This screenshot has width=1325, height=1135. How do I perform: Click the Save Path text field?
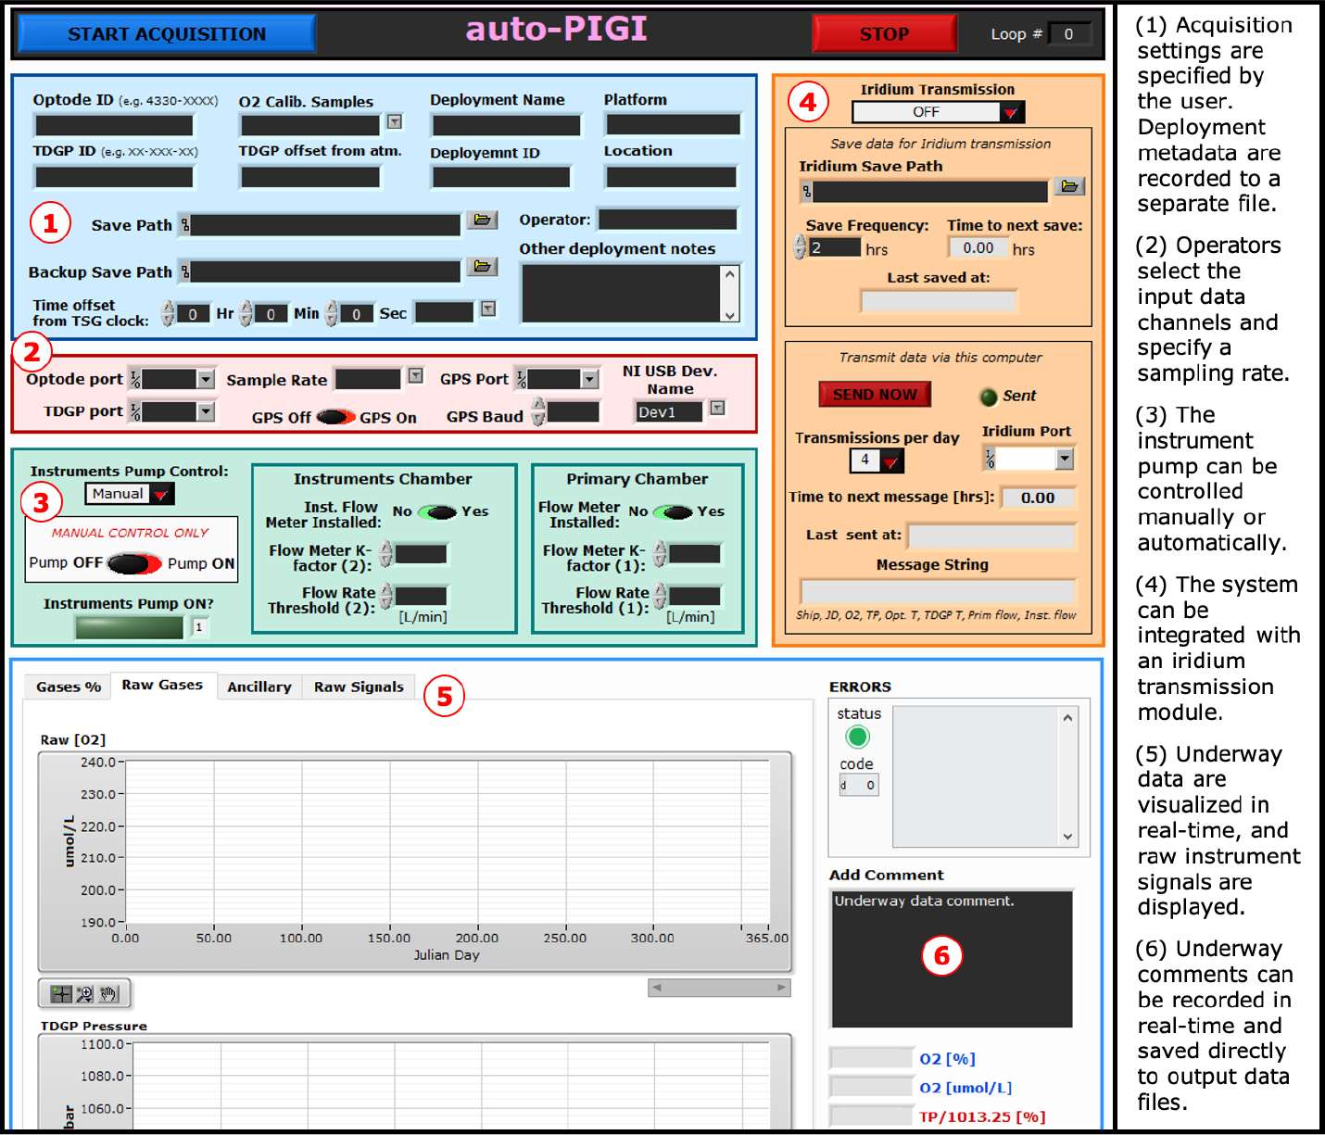[325, 224]
